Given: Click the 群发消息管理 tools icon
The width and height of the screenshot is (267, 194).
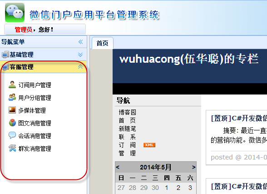Looking at the screenshot, I should click(x=12, y=148).
